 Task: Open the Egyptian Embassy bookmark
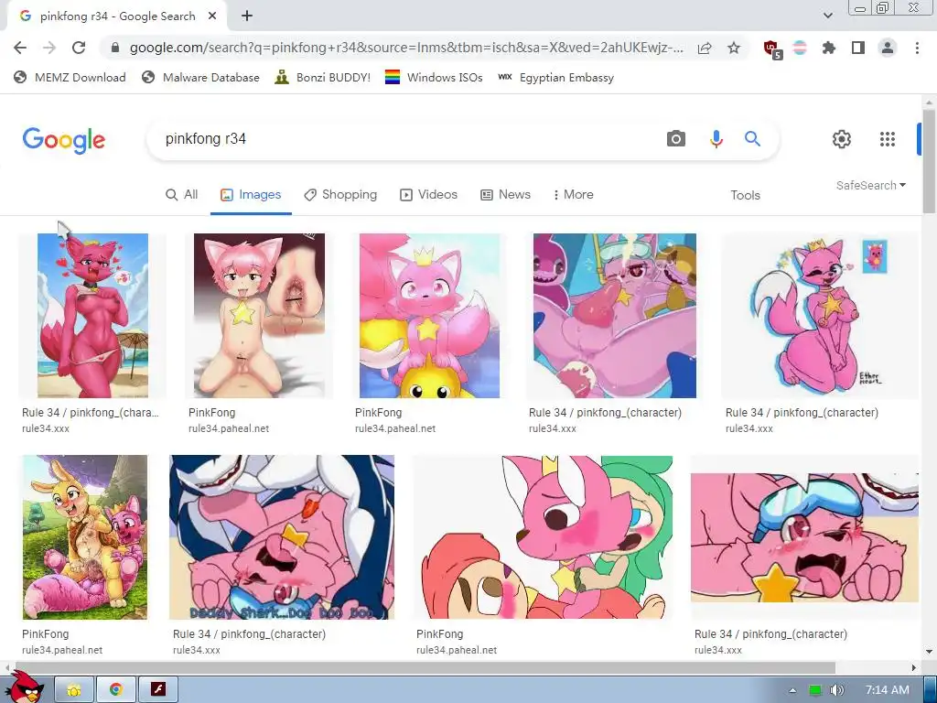click(555, 77)
